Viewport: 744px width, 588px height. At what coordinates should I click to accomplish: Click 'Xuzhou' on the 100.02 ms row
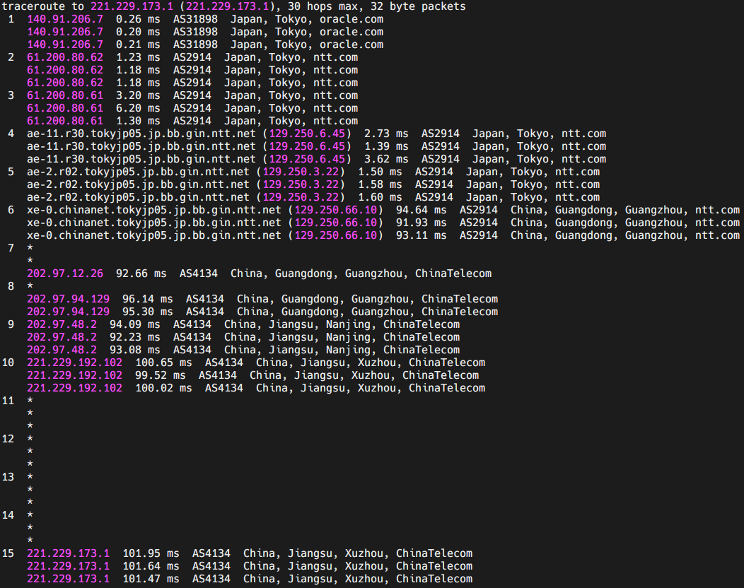377,389
